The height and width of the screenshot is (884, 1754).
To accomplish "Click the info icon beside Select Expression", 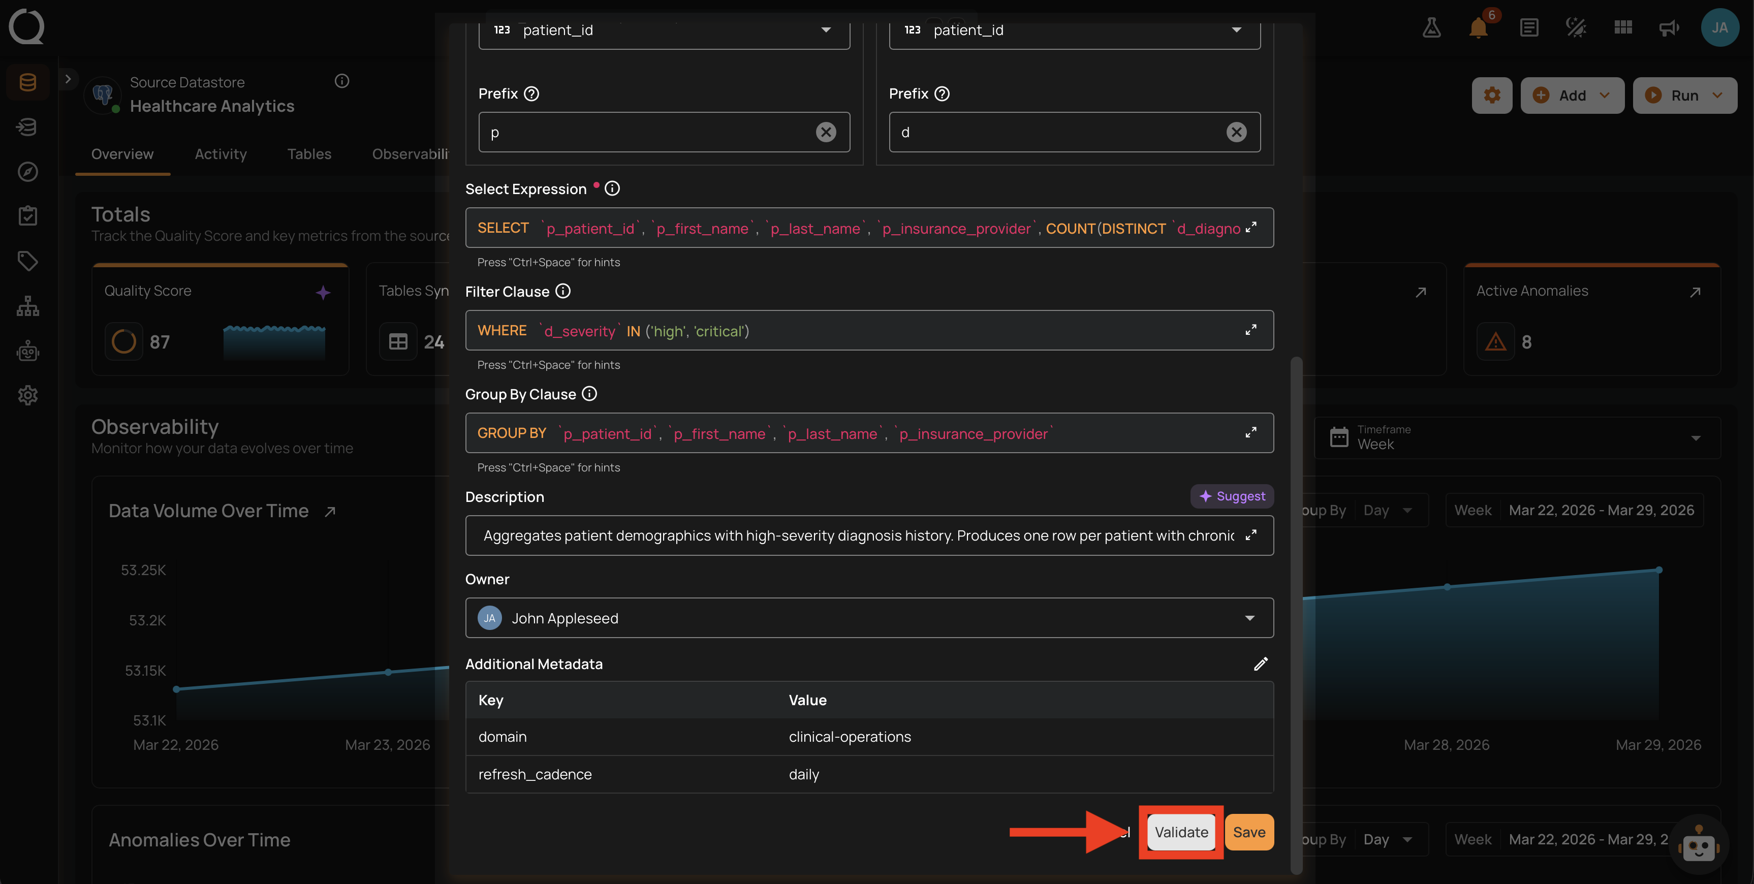I will [612, 188].
